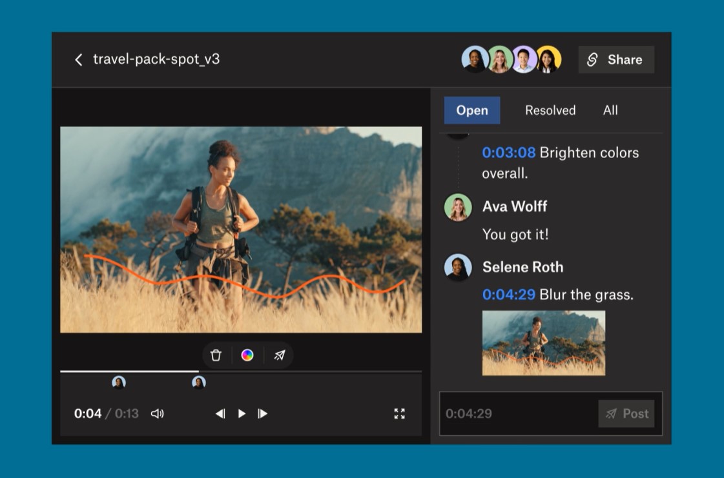Click the second comment marker on the timeline
724x478 pixels.
click(199, 383)
